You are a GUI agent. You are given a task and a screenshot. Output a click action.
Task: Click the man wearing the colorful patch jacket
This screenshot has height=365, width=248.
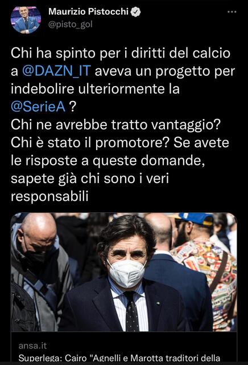tap(203, 267)
